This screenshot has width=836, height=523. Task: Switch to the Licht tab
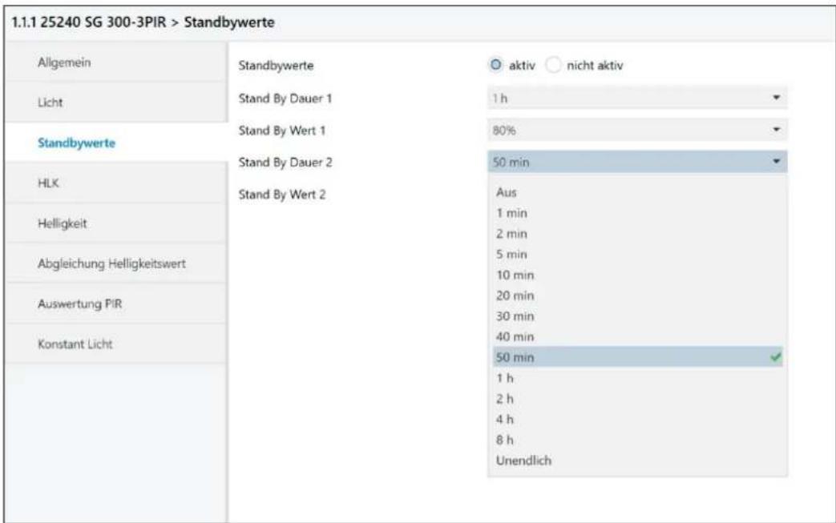(x=116, y=103)
